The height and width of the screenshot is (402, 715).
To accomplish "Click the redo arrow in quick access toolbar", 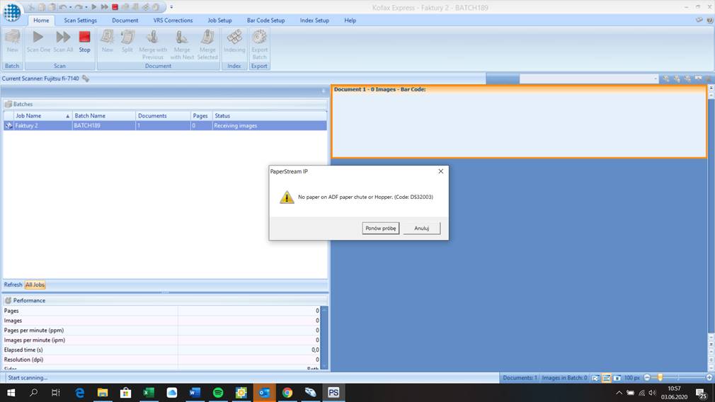I will click(x=79, y=7).
